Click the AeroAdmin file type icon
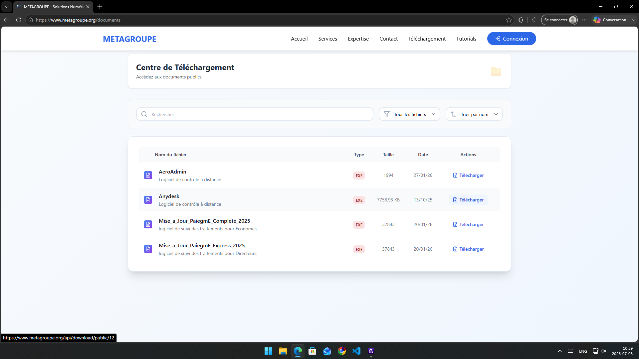The height and width of the screenshot is (359, 639). click(148, 175)
